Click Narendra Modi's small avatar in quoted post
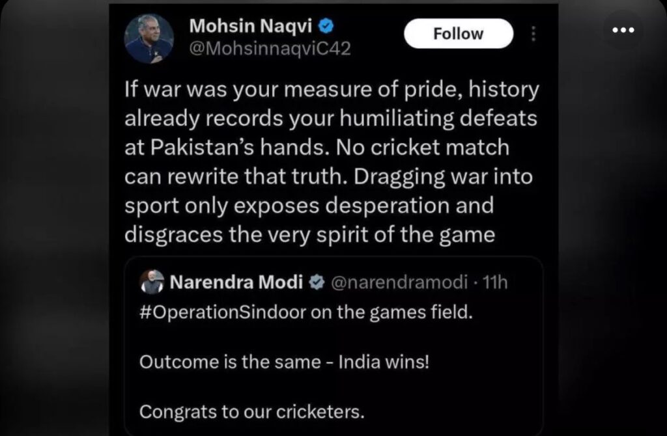The height and width of the screenshot is (436, 667). click(x=151, y=282)
